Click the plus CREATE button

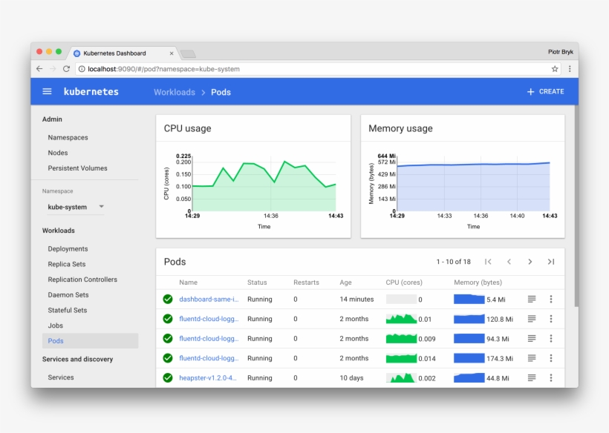(545, 91)
